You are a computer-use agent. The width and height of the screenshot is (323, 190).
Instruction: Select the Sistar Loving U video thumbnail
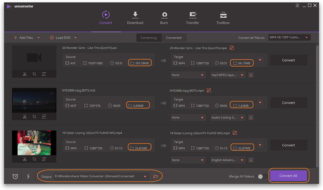pyautogui.click(x=34, y=143)
